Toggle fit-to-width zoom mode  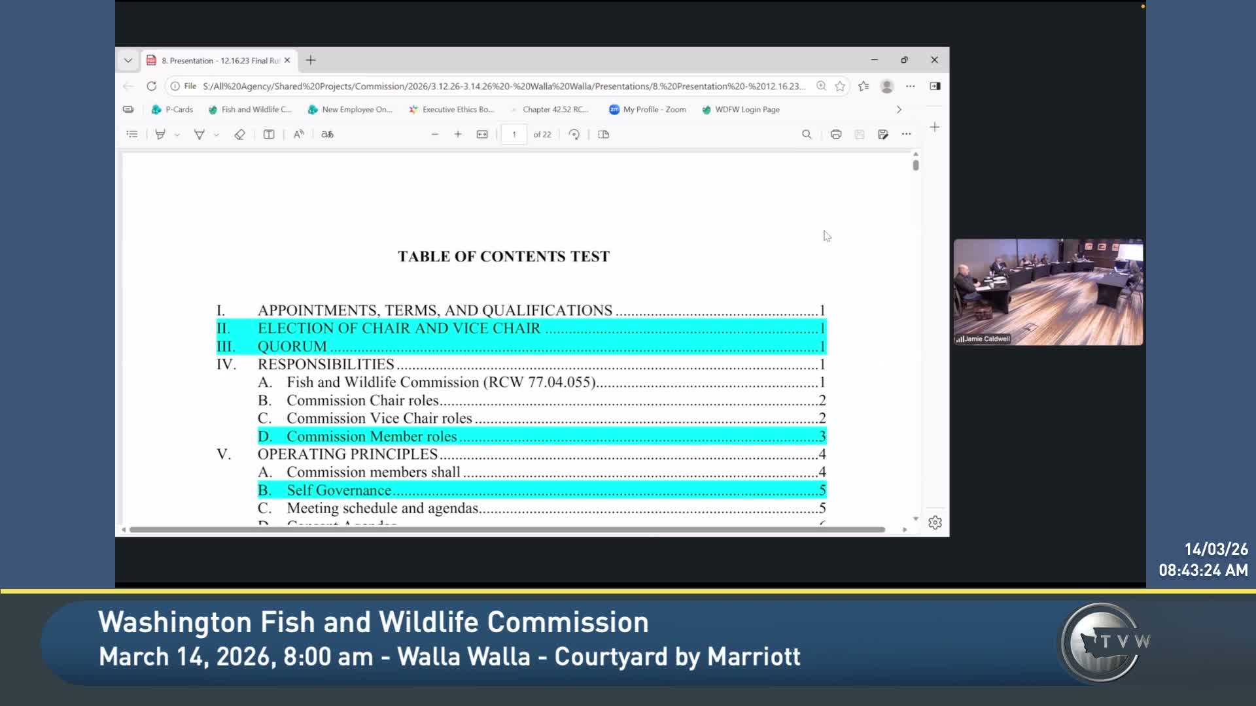pyautogui.click(x=482, y=134)
